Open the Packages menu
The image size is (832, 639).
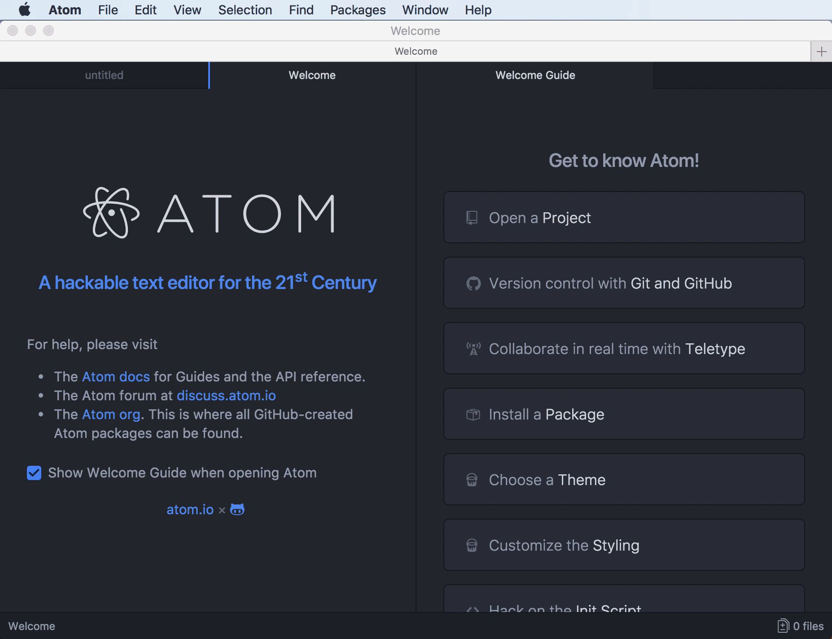pos(358,10)
